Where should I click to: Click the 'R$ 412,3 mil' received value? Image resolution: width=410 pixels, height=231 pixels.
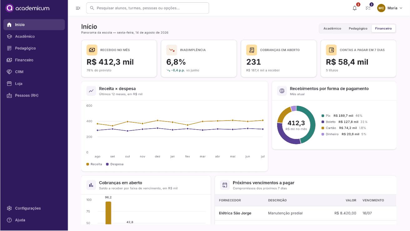coord(110,62)
